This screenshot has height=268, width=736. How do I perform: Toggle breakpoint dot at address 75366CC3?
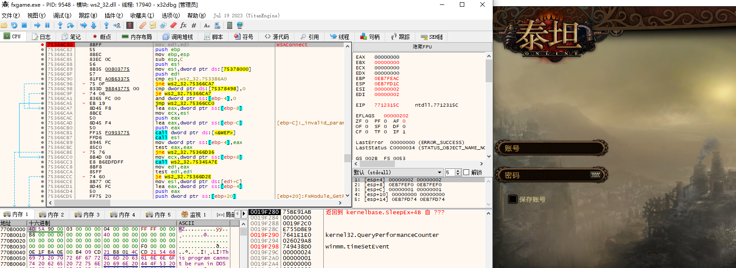(x=42, y=162)
